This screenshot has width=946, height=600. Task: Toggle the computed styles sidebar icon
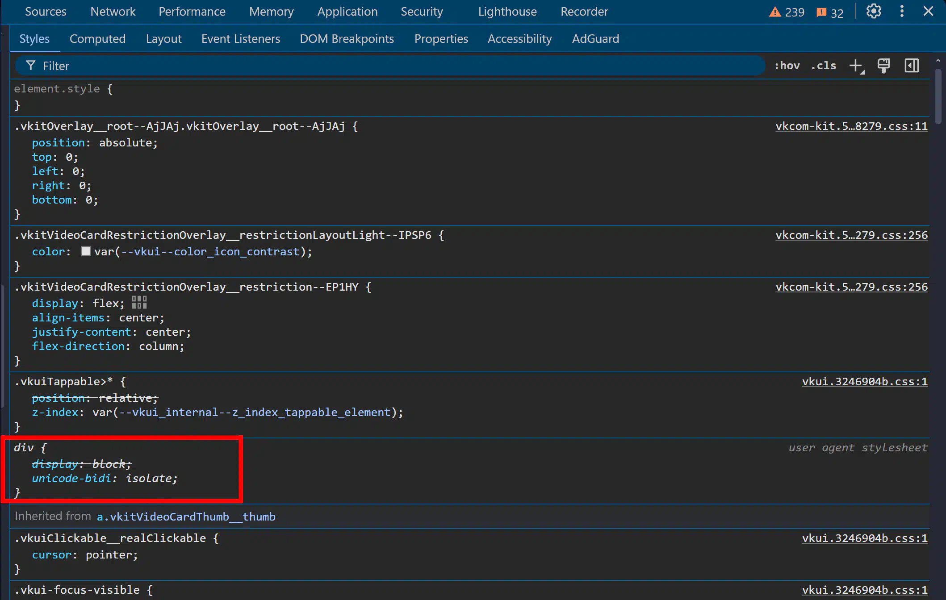tap(912, 66)
